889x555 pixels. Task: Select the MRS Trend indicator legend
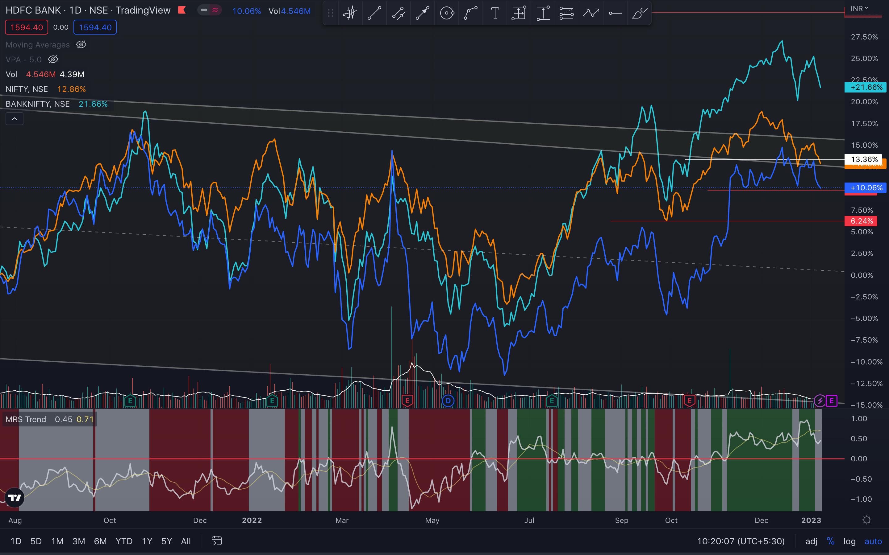click(26, 419)
